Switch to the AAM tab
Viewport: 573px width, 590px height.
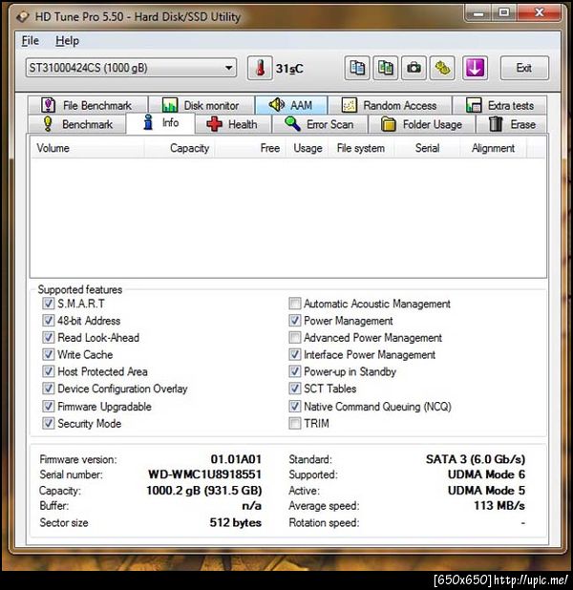[291, 105]
